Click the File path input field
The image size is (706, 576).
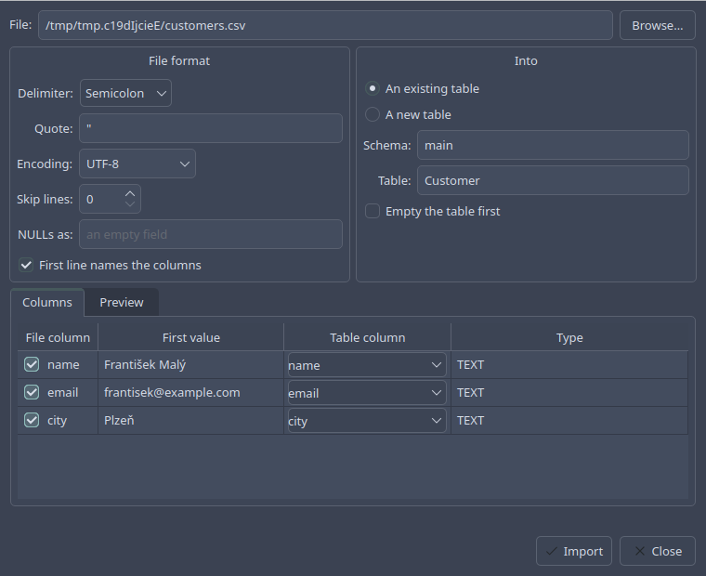(325, 25)
